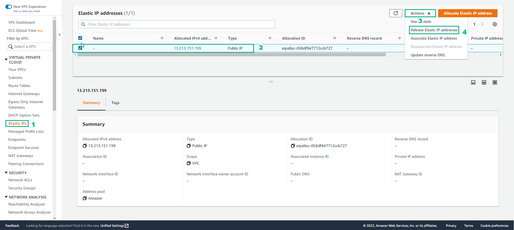Switch to the Tags tab
Screen dimensions: 514x230
pos(115,103)
